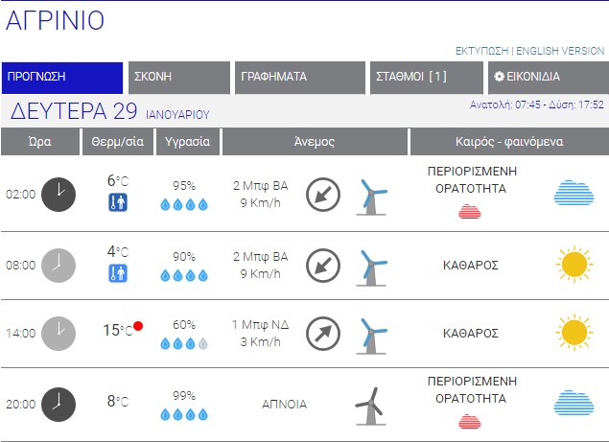Switch to ENGLISH VERSION link
Image resolution: width=609 pixels, height=442 pixels.
(x=561, y=51)
